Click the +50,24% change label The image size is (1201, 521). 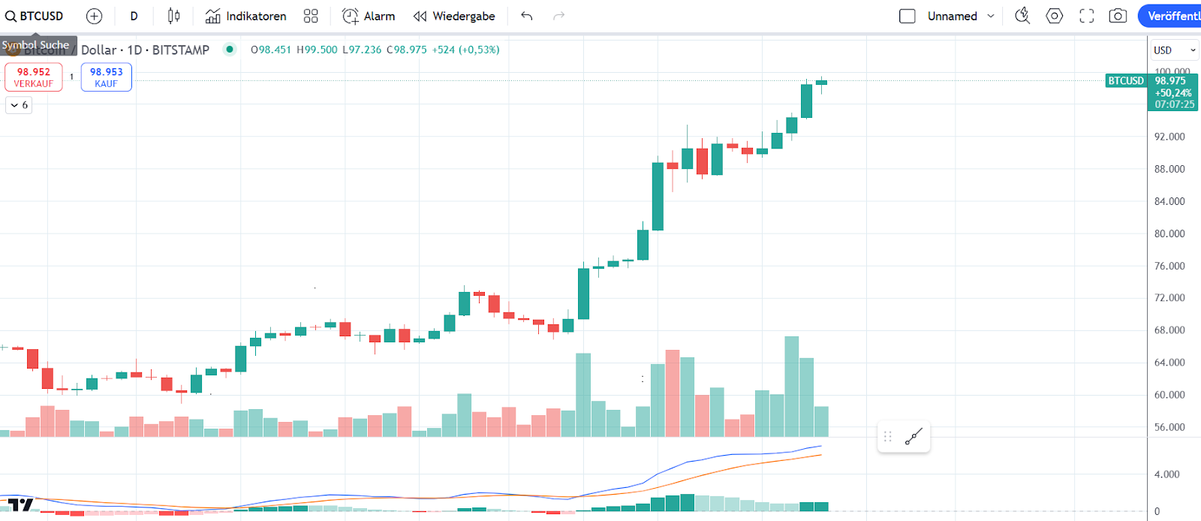pos(1173,93)
